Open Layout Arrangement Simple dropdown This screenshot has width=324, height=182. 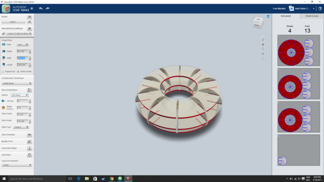tap(17, 165)
